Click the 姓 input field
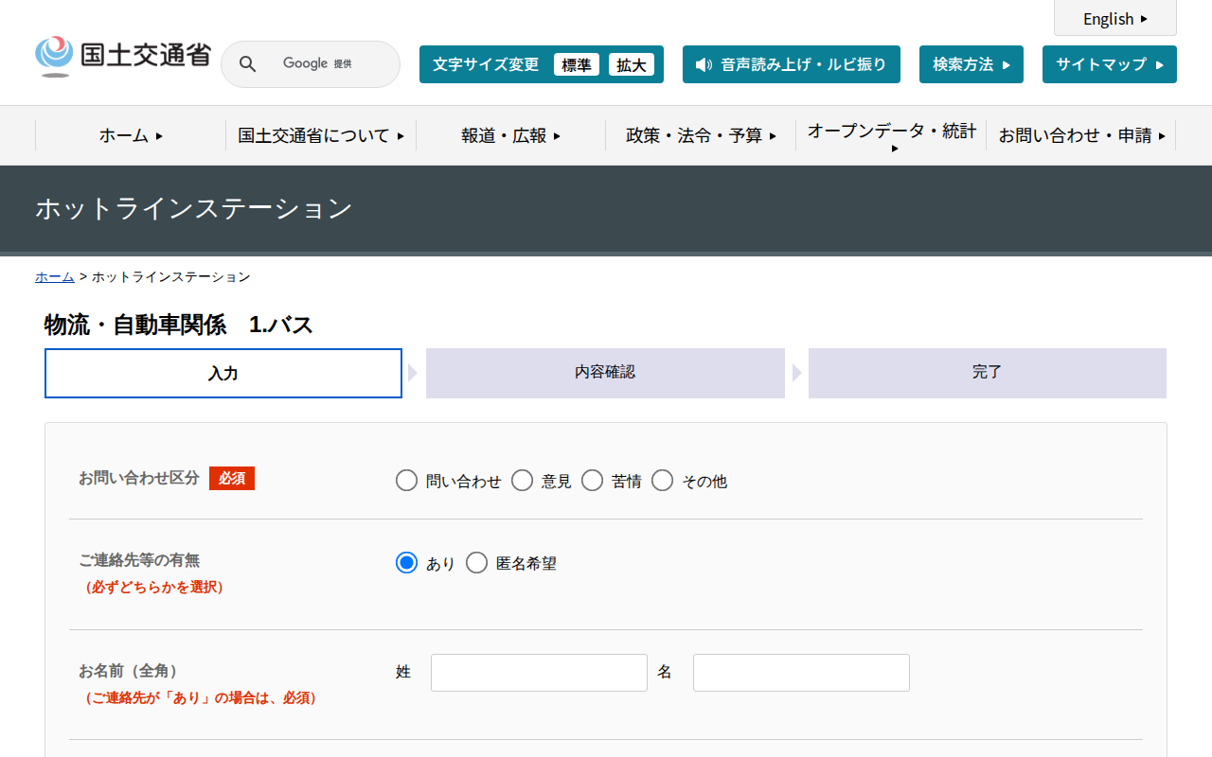This screenshot has height=757, width=1212. [539, 673]
